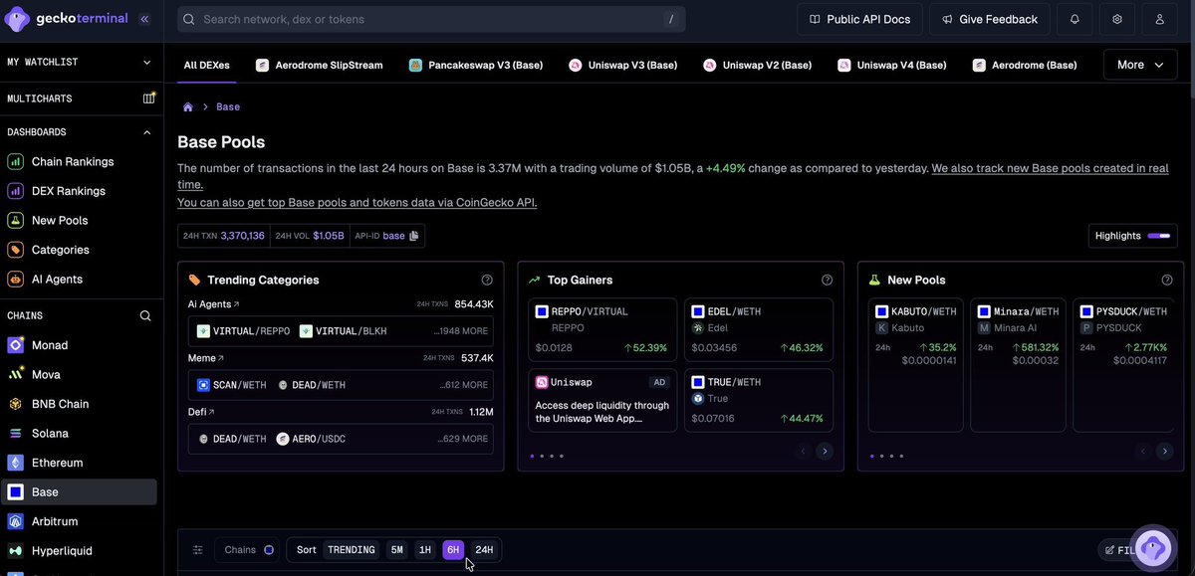
Task: Toggle Chains filter indicator
Action: (269, 550)
